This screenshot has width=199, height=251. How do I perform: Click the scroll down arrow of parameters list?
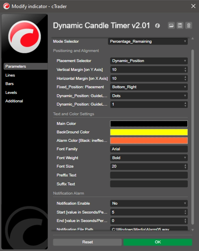click(193, 230)
